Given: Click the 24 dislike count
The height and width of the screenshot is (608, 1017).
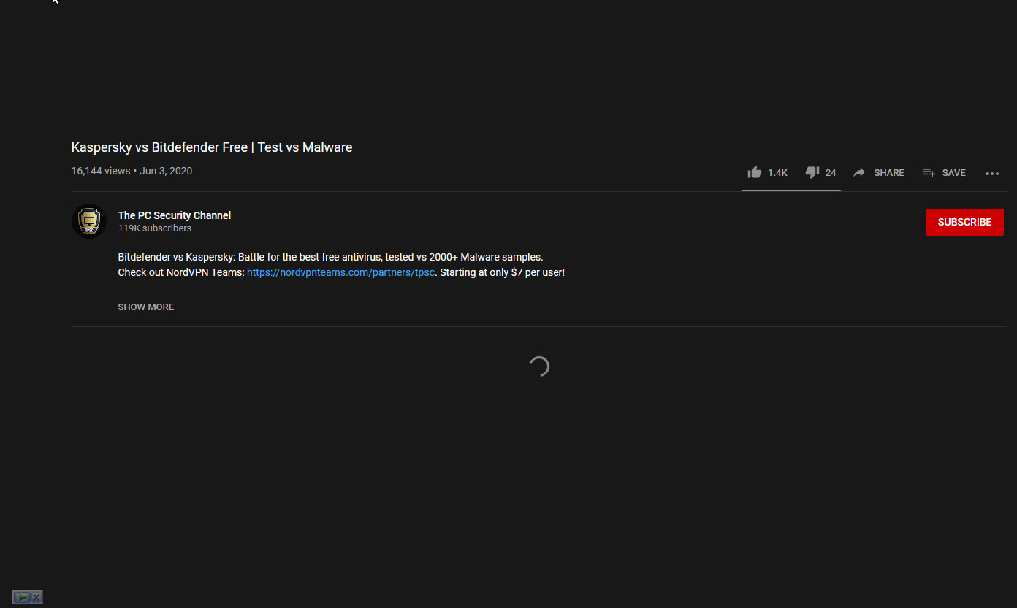Looking at the screenshot, I should pyautogui.click(x=831, y=173).
